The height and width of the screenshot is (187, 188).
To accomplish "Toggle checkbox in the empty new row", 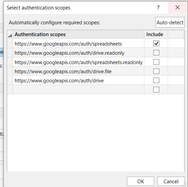I will click(x=156, y=90).
